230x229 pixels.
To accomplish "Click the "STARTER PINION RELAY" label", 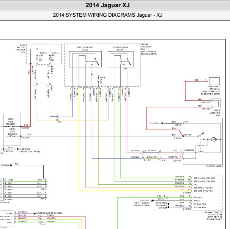I will (120, 49).
